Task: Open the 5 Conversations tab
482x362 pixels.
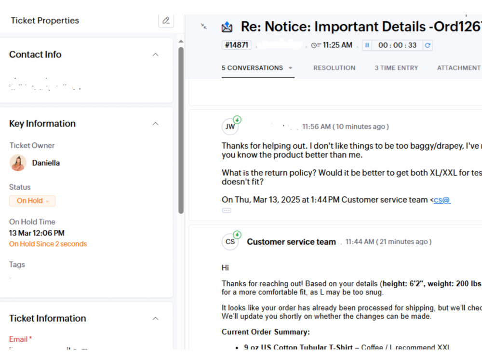Action: tap(253, 68)
